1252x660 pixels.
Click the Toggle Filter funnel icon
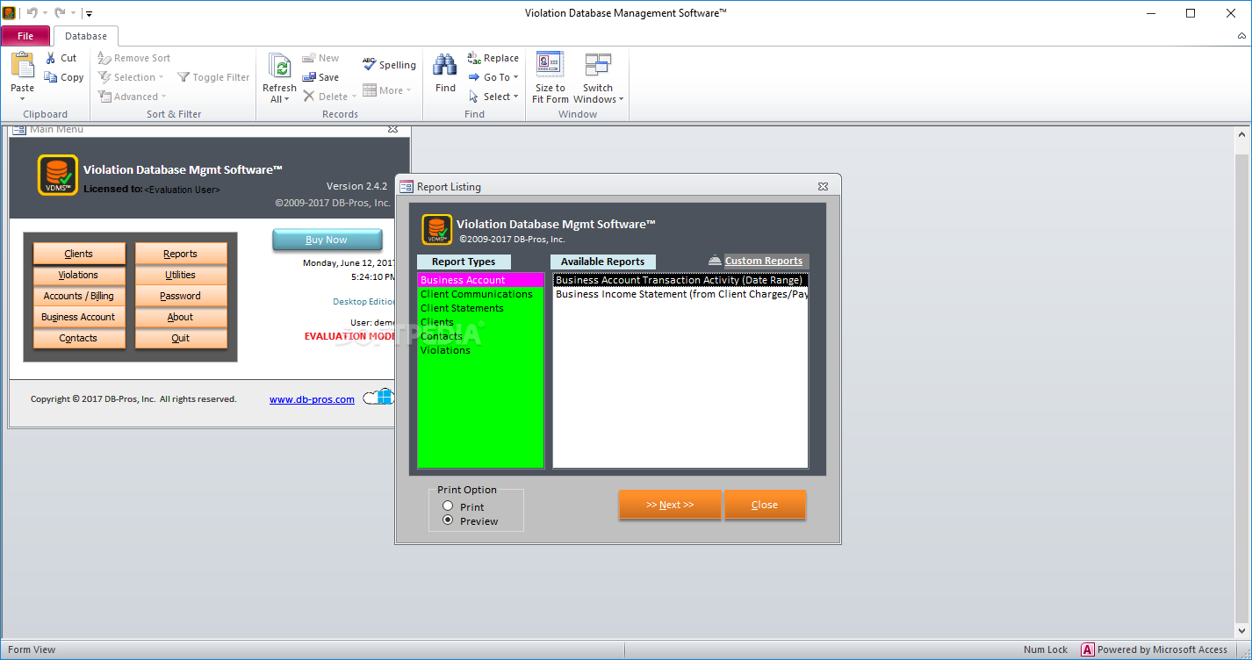[183, 77]
